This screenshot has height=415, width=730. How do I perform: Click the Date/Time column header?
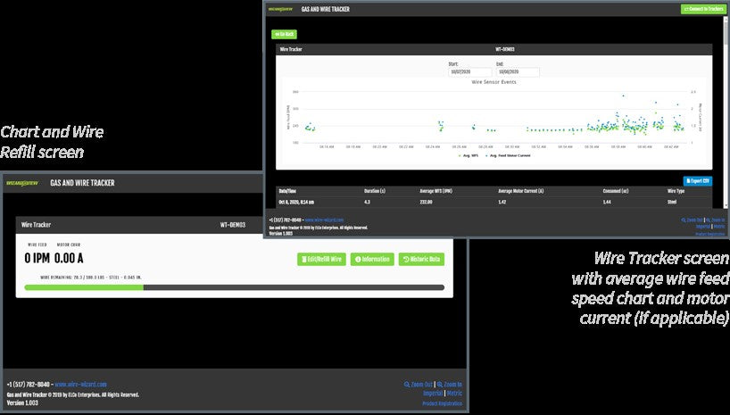[287, 191]
